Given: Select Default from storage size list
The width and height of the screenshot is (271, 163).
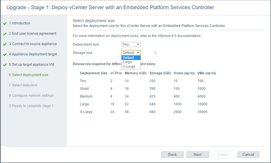Looking at the screenshot, I should tap(131, 58).
